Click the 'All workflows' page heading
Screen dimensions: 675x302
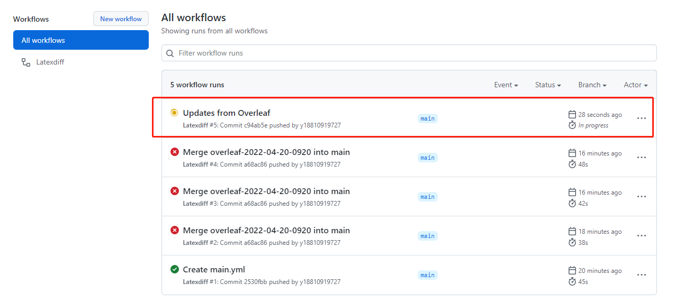coord(194,18)
